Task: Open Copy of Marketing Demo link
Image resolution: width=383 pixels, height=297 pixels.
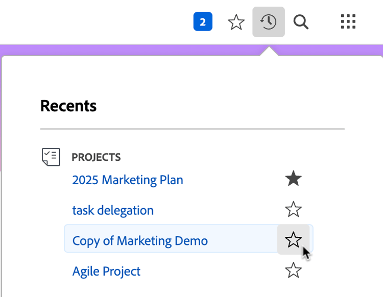Action: coord(140,240)
